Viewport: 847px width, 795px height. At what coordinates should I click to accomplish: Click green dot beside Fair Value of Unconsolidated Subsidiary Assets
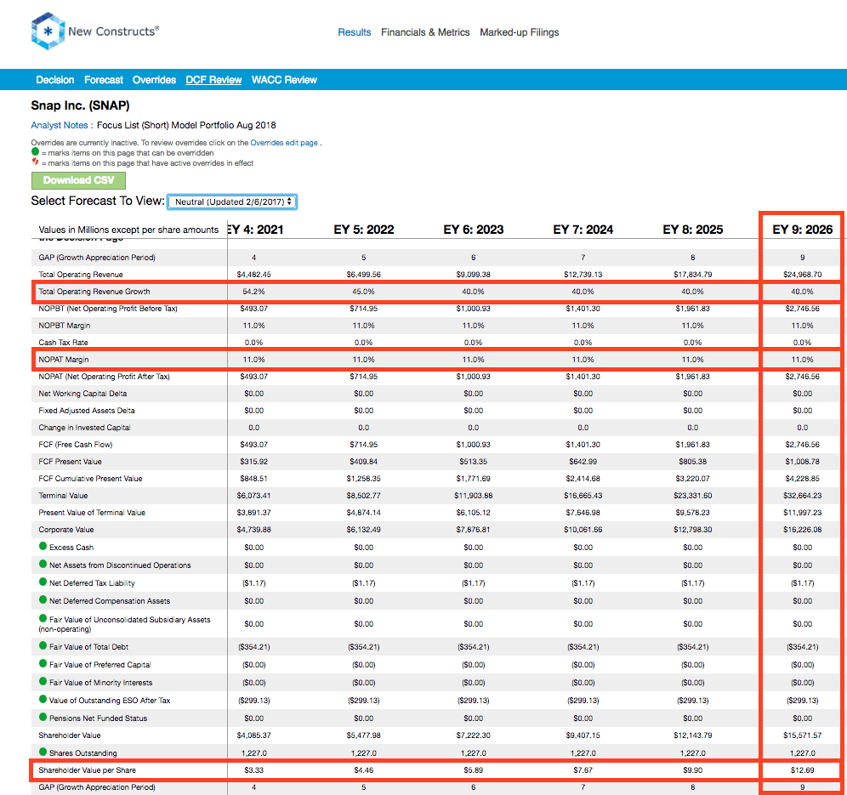pos(43,618)
